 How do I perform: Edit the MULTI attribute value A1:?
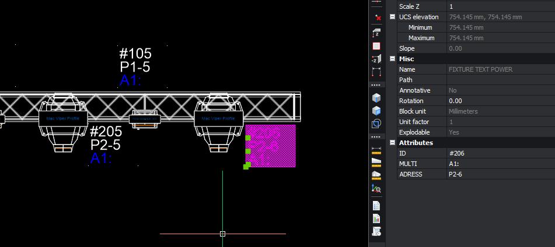[x=500, y=164]
